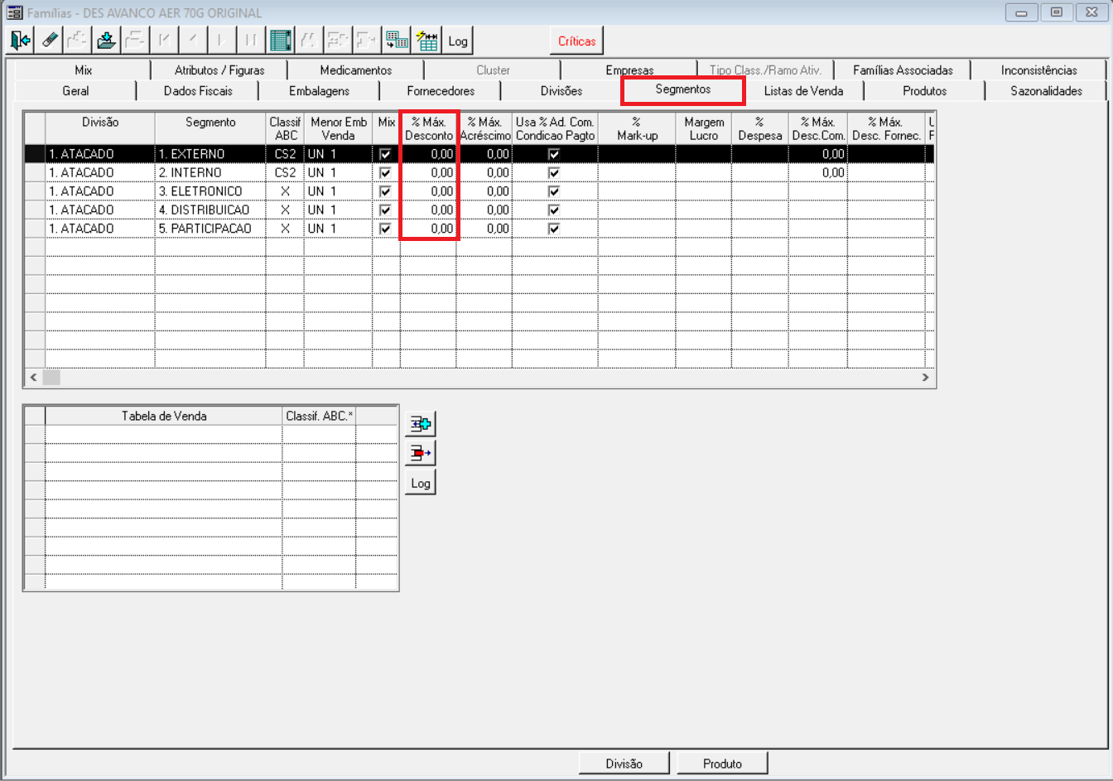This screenshot has height=781, width=1113.
Task: Go to first record arrow icon
Action: point(163,40)
